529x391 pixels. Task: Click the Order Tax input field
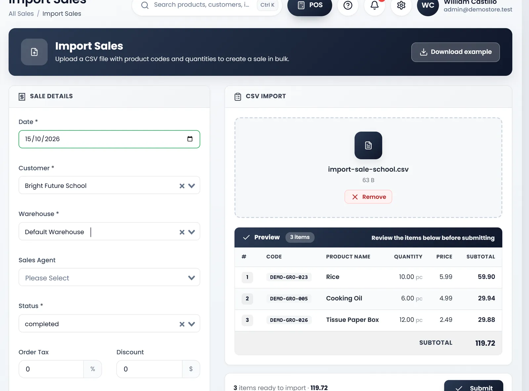(51, 369)
